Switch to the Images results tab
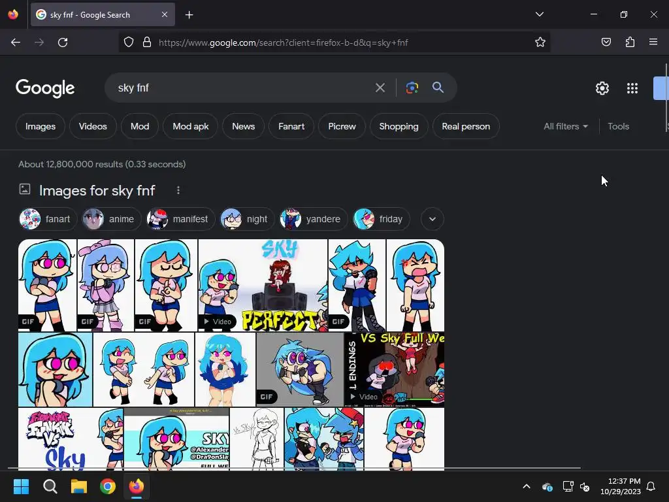The width and height of the screenshot is (669, 502). tap(41, 126)
